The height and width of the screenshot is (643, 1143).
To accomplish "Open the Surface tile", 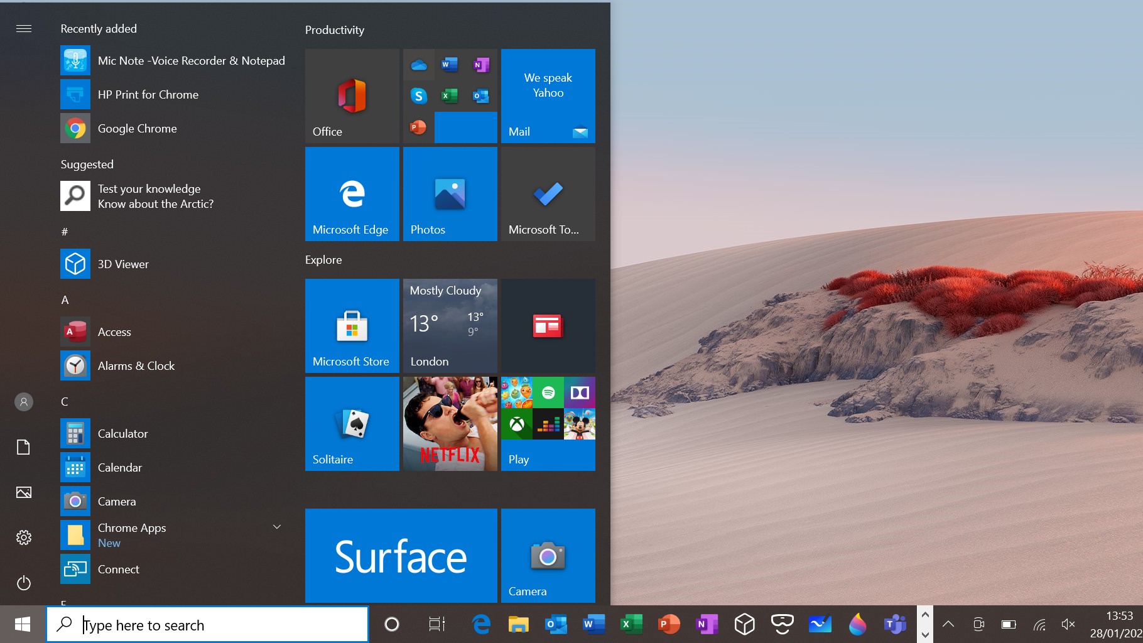I will click(401, 556).
